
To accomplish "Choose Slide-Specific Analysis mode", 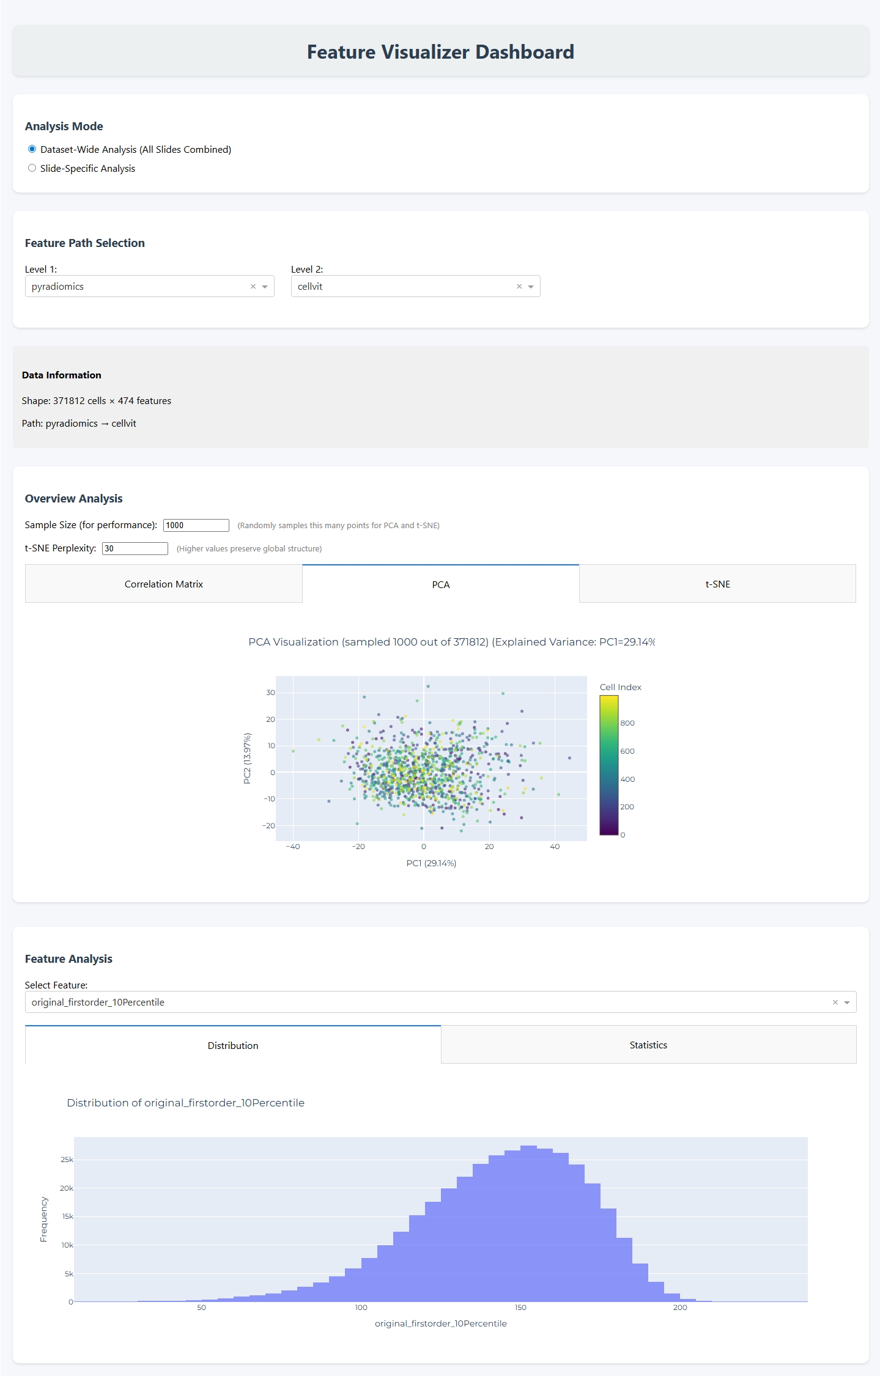I will (x=32, y=168).
